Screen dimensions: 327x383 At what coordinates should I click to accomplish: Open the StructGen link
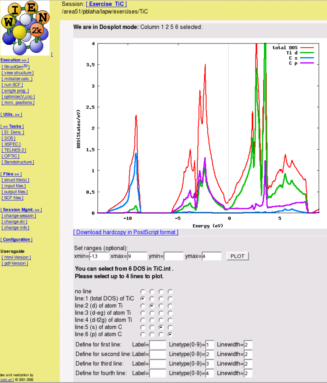click(15, 67)
